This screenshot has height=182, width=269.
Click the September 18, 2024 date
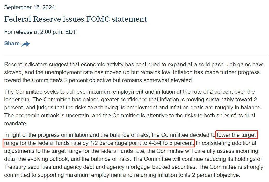(30, 7)
